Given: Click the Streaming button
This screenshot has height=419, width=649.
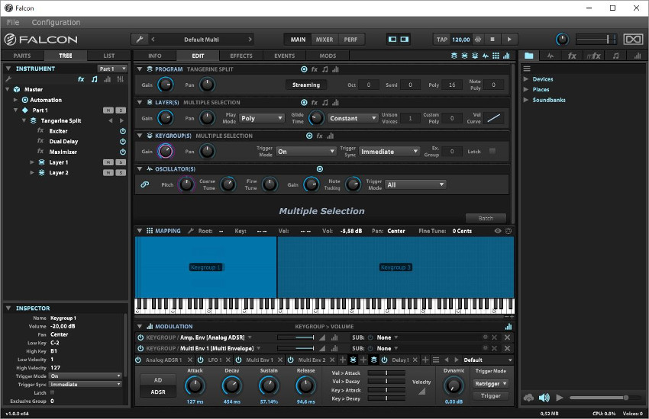Looking at the screenshot, I should point(306,85).
